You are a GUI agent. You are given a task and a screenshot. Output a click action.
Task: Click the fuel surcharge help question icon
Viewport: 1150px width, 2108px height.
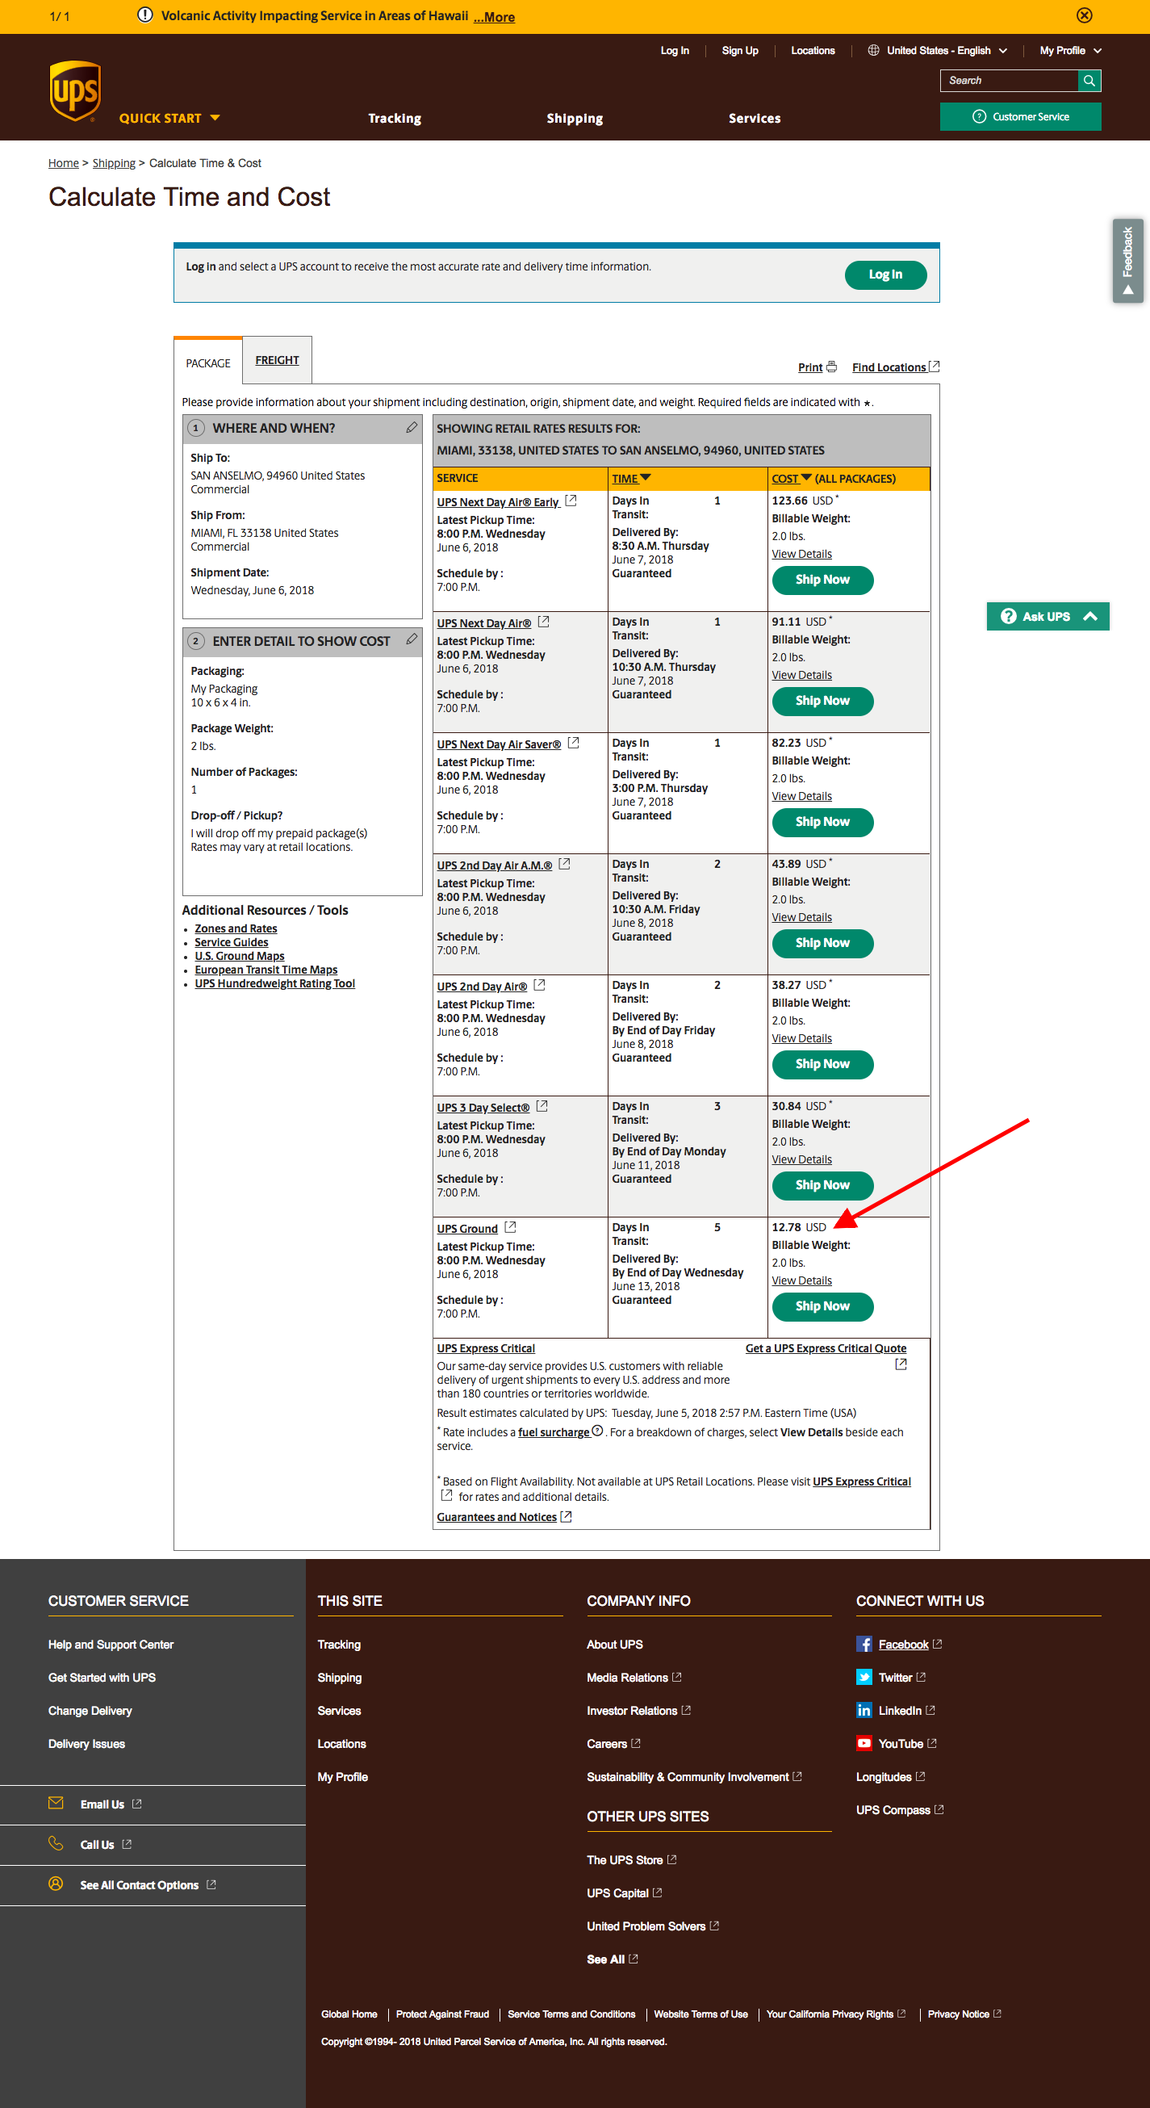597,1431
